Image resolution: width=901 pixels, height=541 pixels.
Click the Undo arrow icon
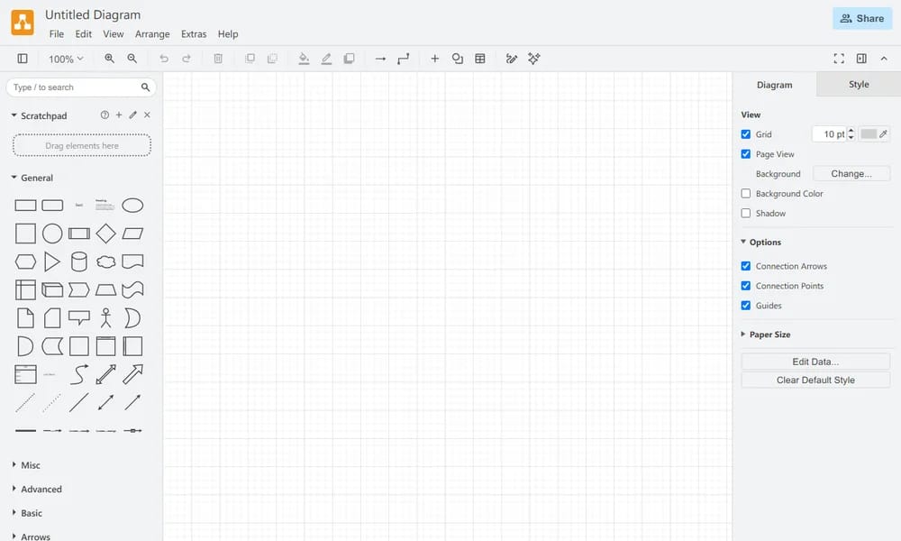click(164, 59)
